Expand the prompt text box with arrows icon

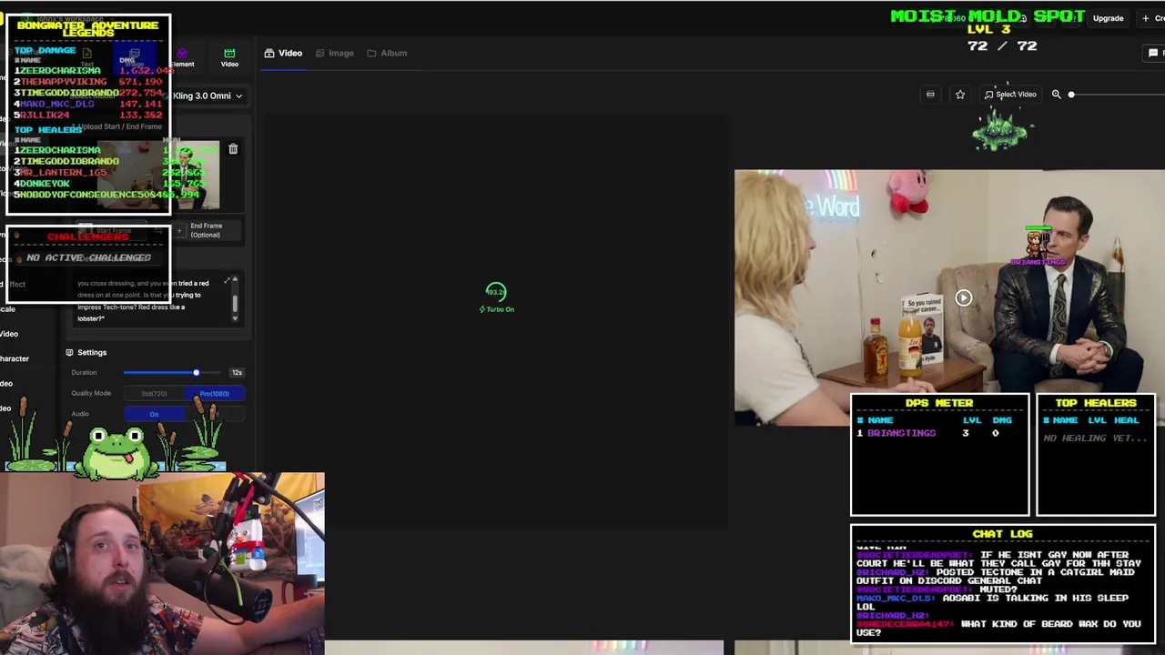click(x=227, y=281)
